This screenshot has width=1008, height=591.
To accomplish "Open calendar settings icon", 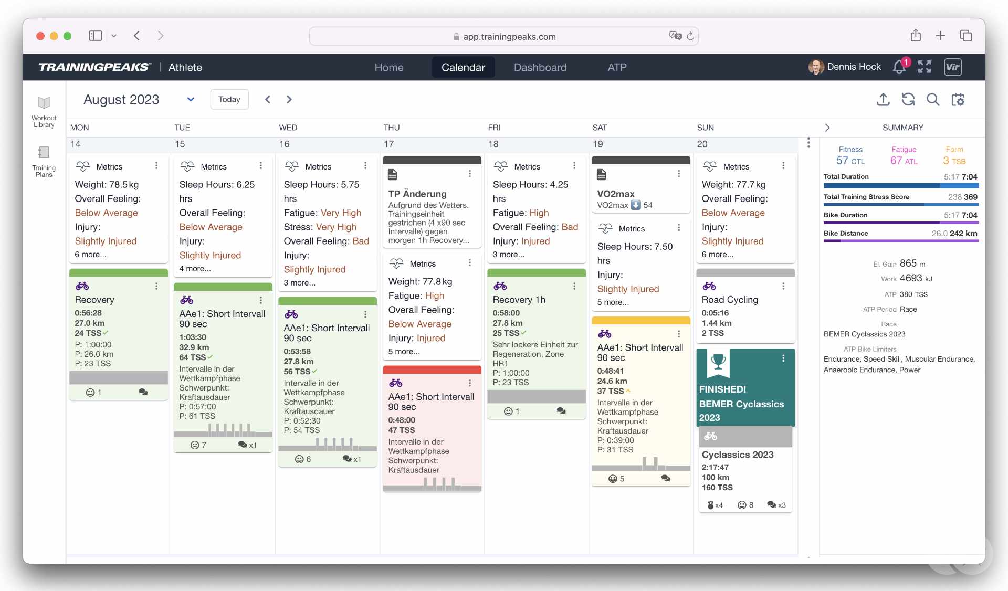I will [x=958, y=100].
